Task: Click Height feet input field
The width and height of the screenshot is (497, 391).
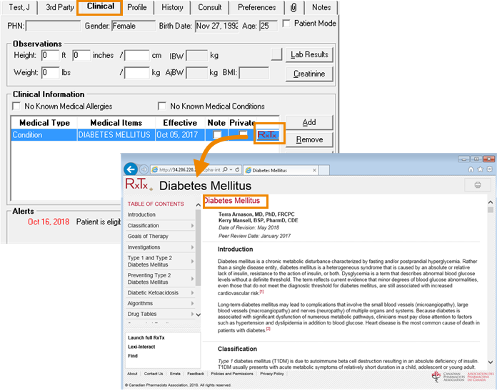Action: point(51,55)
